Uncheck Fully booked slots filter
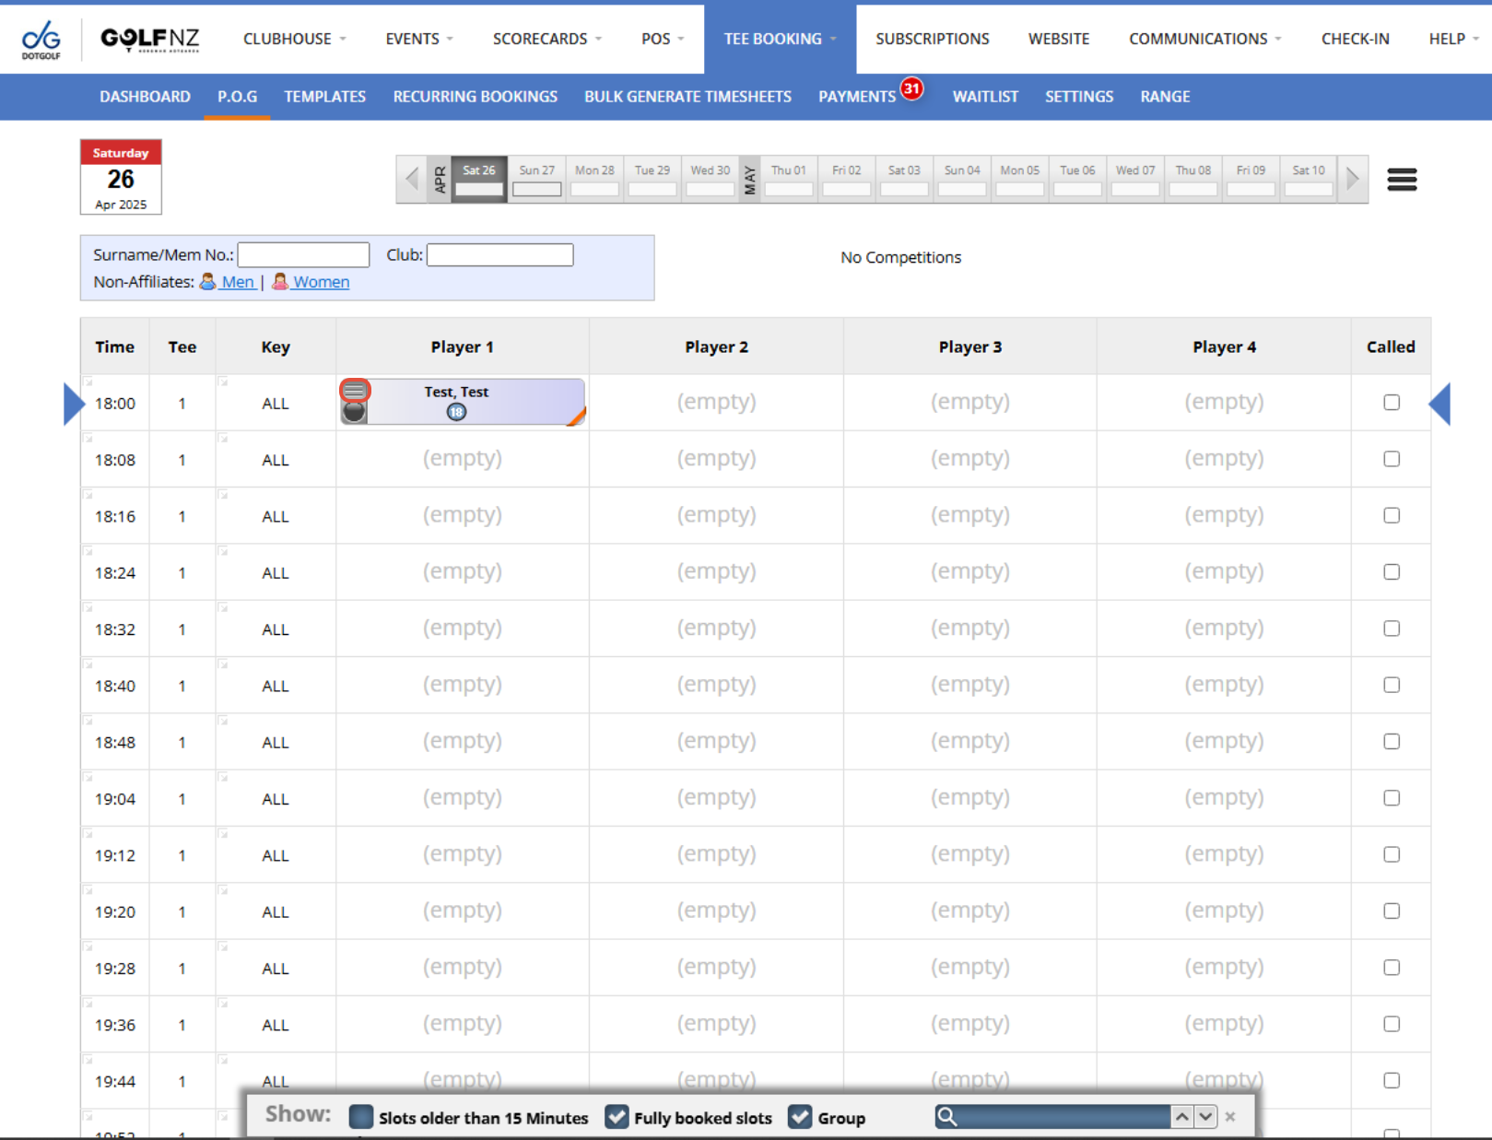1492x1140 pixels. click(x=617, y=1117)
